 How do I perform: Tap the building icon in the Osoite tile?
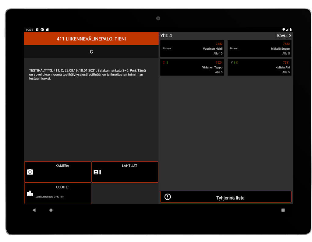pos(30,194)
